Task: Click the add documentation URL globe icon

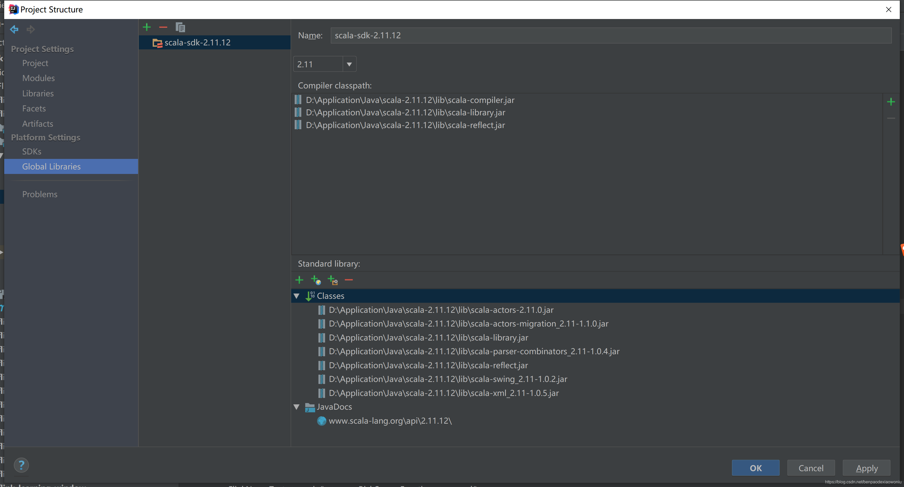Action: 316,280
